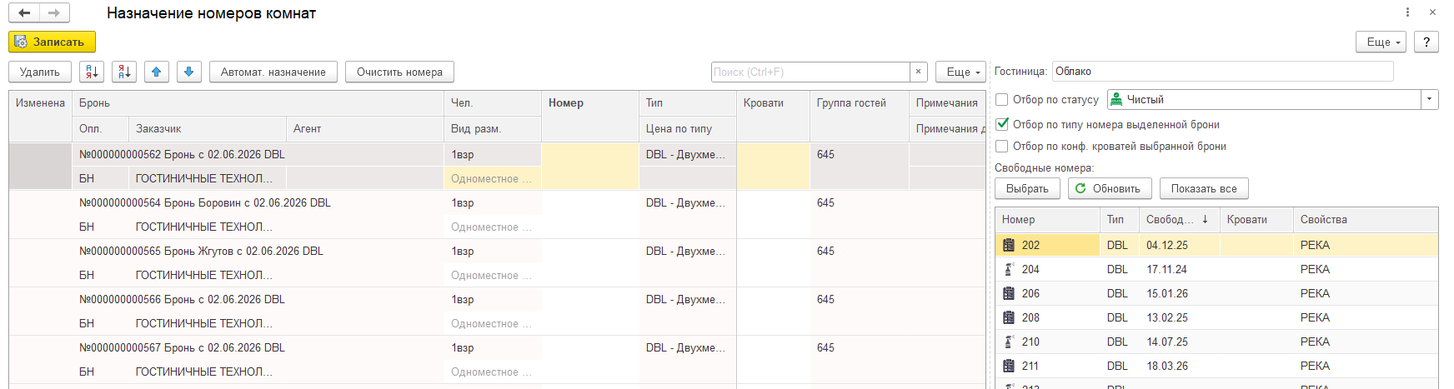Image resolution: width=1454 pixels, height=389 pixels.
Task: Select booking №000000000567 row
Action: [x=497, y=359]
